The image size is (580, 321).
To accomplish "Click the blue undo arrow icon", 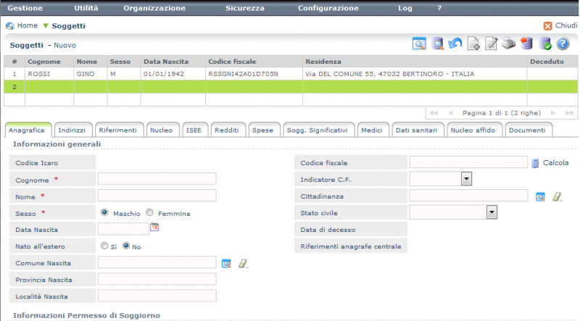I will [x=455, y=44].
